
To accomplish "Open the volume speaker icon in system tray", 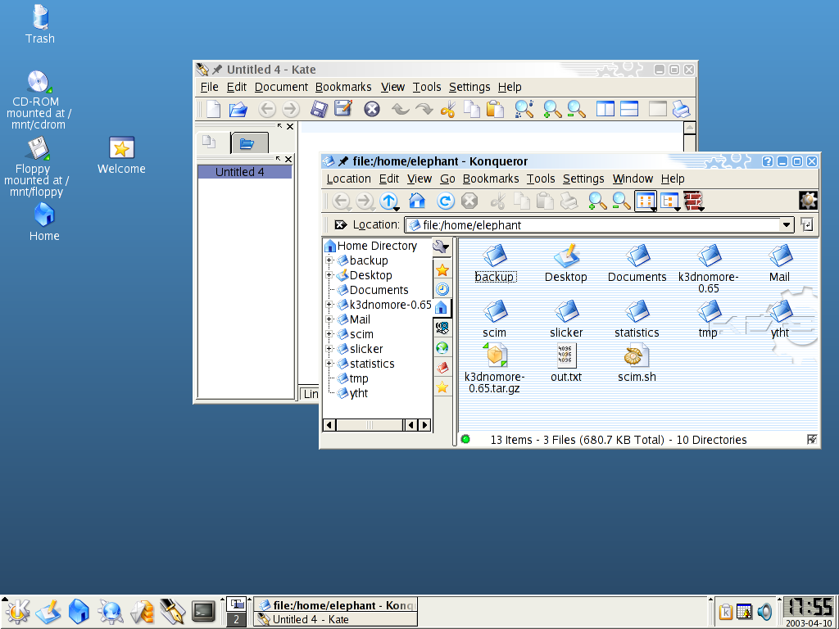I will [x=765, y=611].
